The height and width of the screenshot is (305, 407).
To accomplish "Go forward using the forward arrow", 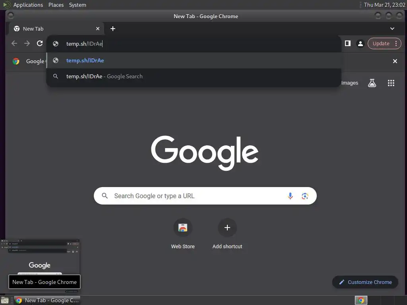I will (27, 43).
